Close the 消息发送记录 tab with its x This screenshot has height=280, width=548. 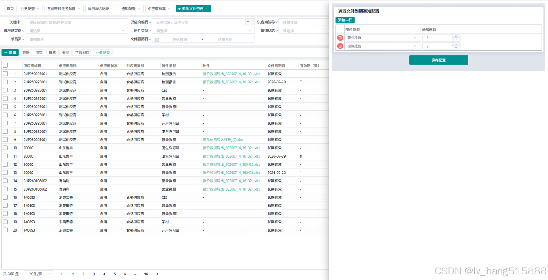pyautogui.click(x=112, y=9)
